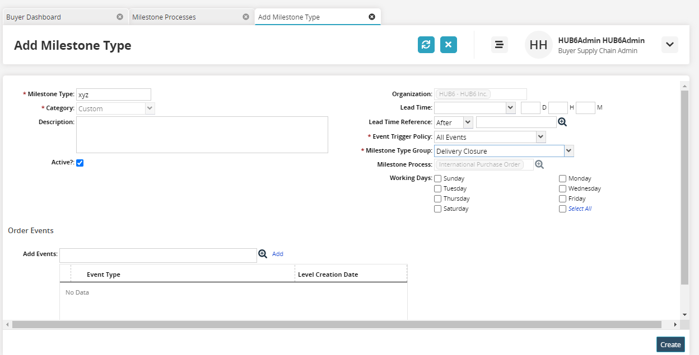
Task: Open the hamburger menu icon
Action: pyautogui.click(x=499, y=45)
